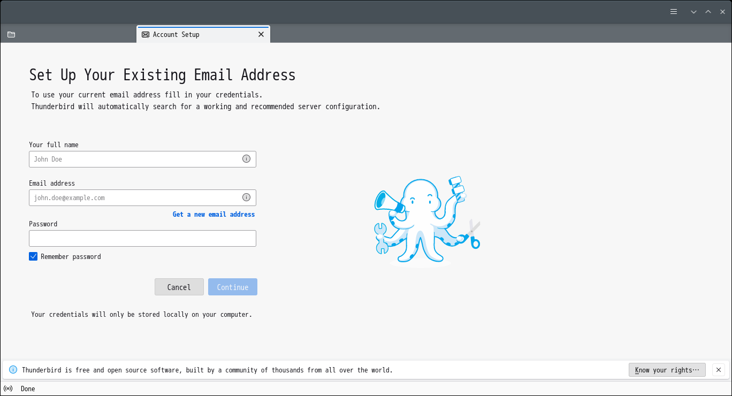Open the hamburger menu in title bar
The width and height of the screenshot is (732, 396).
pyautogui.click(x=674, y=12)
